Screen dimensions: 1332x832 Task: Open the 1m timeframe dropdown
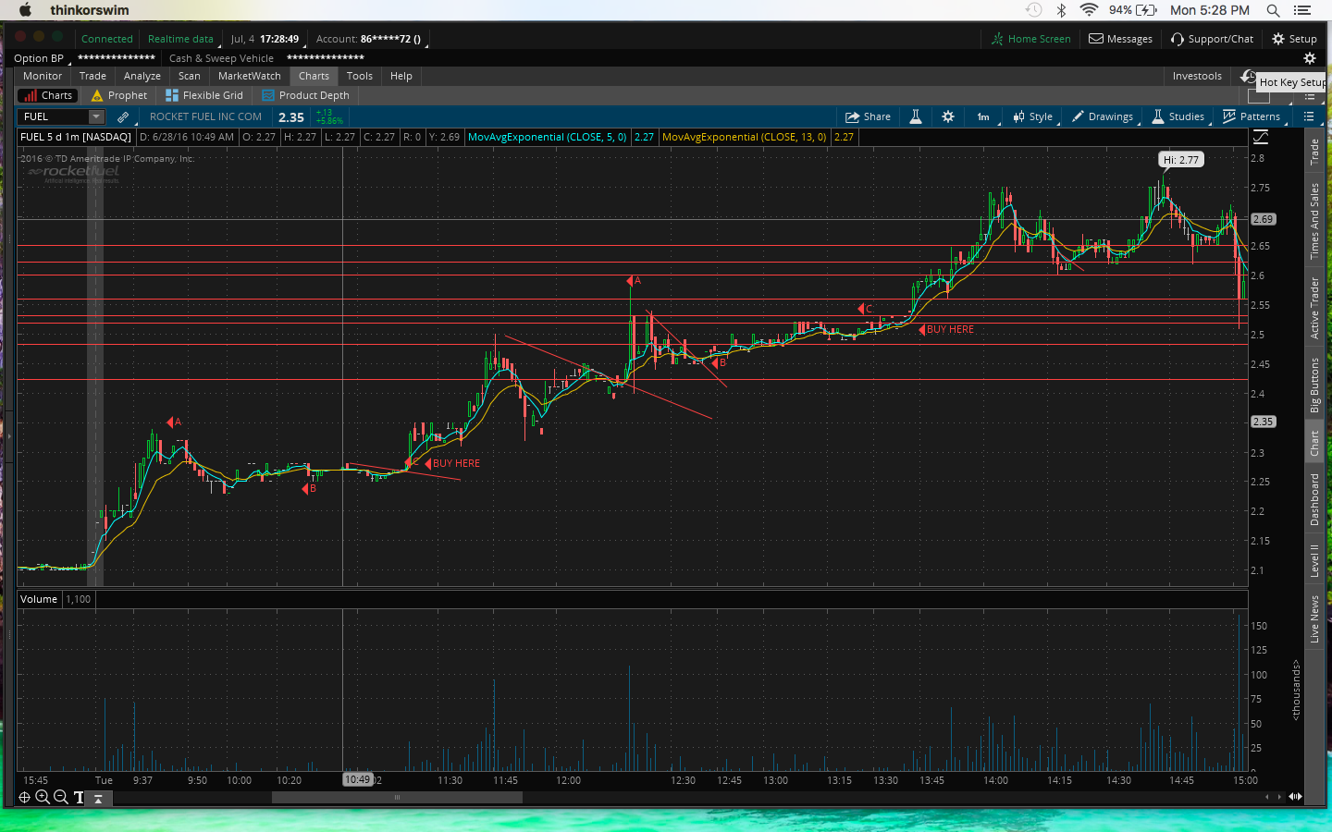(983, 116)
